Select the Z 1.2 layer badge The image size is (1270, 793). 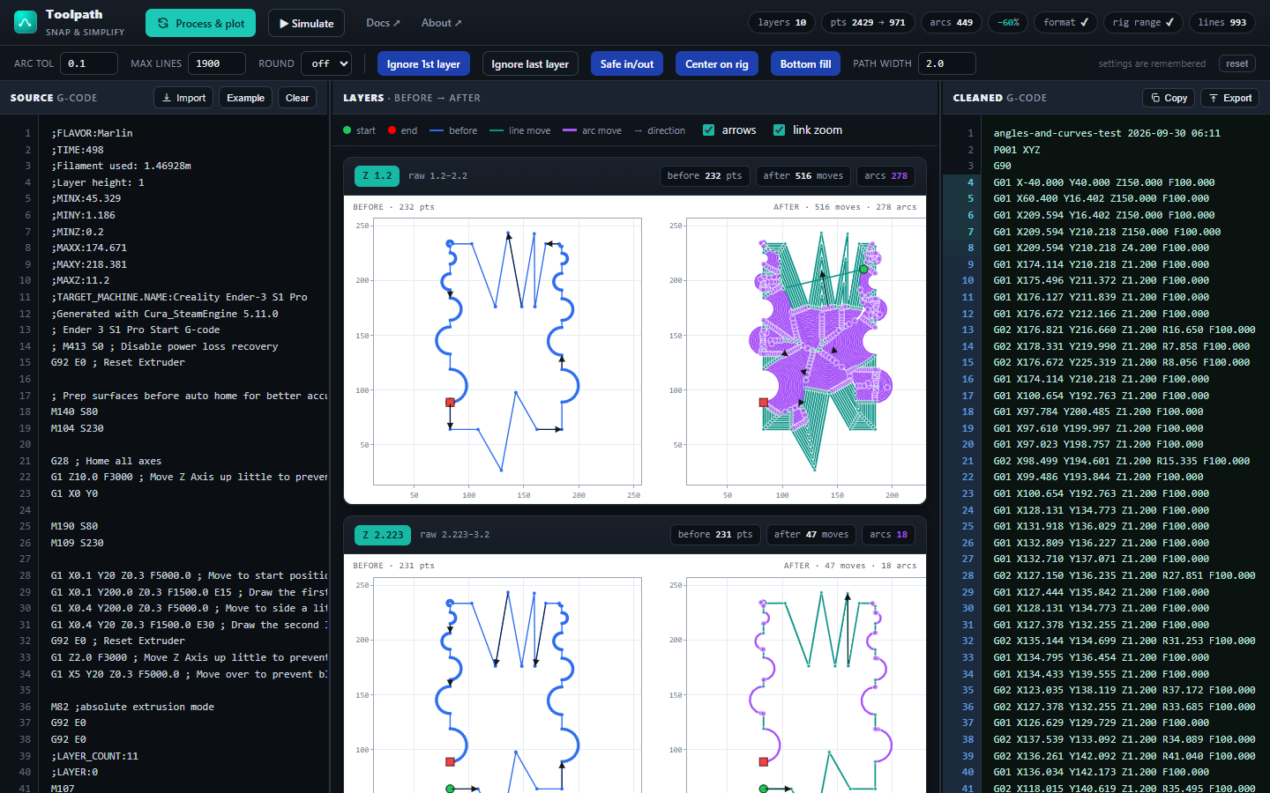[377, 176]
